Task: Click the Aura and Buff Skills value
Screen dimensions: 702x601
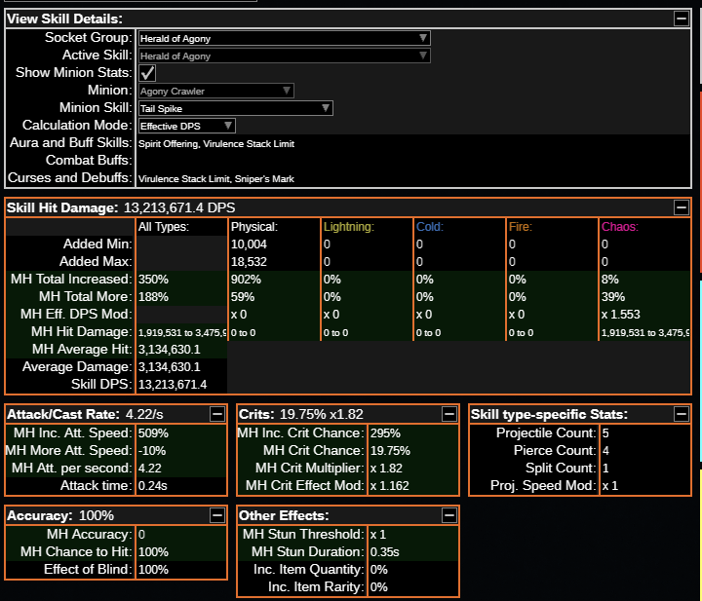Action: [216, 144]
